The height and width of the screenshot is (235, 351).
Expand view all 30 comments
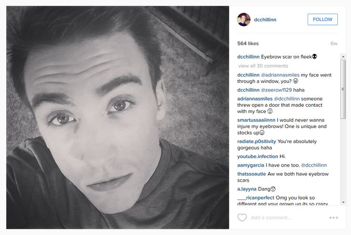(263, 66)
